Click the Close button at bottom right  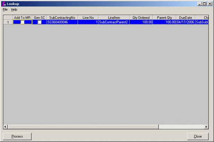198,136
